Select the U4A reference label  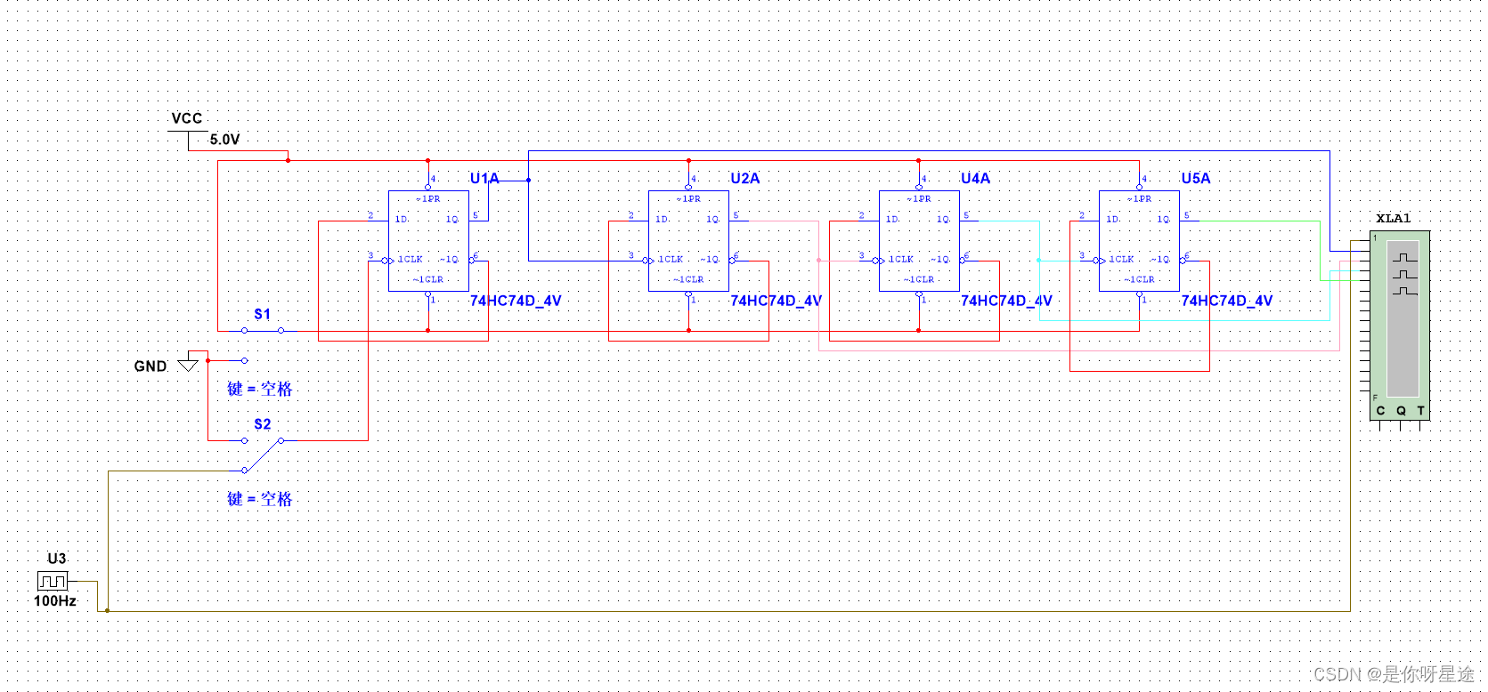[975, 178]
